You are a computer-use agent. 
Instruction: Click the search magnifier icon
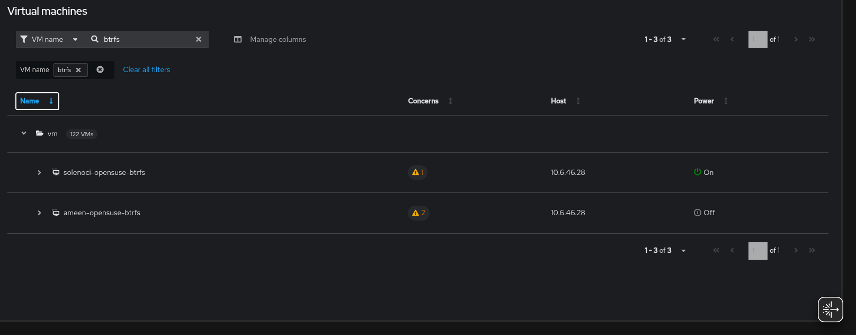pos(95,39)
